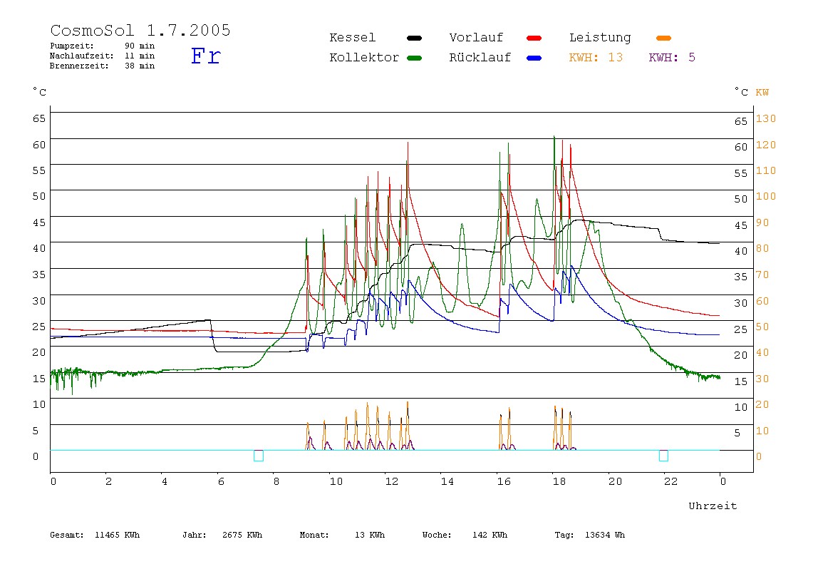Click the 'Rücklauf' legend label

coord(480,58)
